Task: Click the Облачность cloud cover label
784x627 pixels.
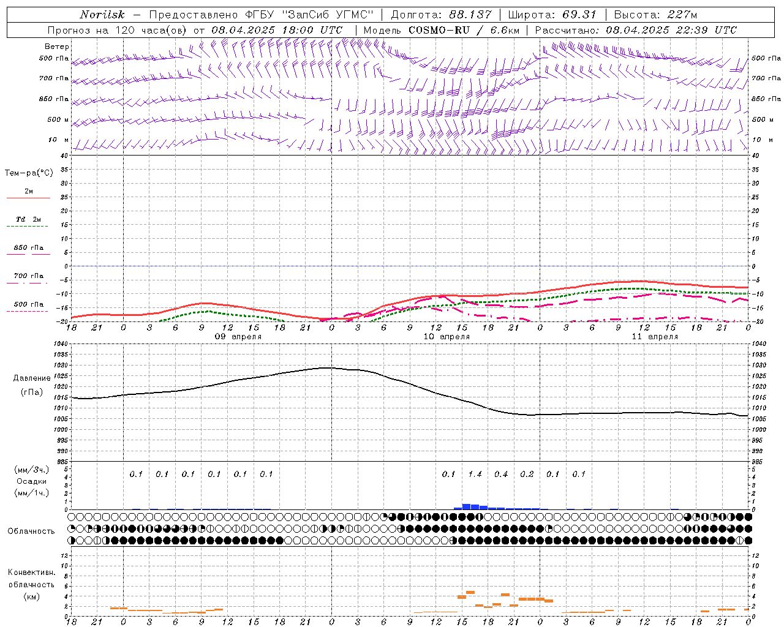Action: point(31,531)
